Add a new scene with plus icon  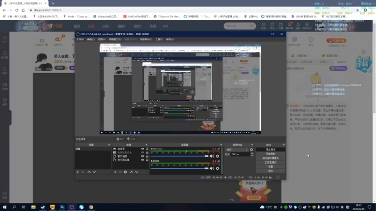pyautogui.click(x=78, y=172)
